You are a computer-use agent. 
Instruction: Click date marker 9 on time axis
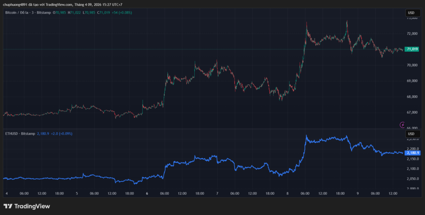coord(358,193)
